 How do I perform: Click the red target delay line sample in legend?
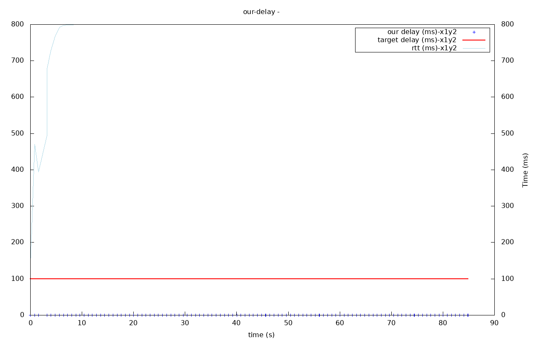tap(474, 40)
